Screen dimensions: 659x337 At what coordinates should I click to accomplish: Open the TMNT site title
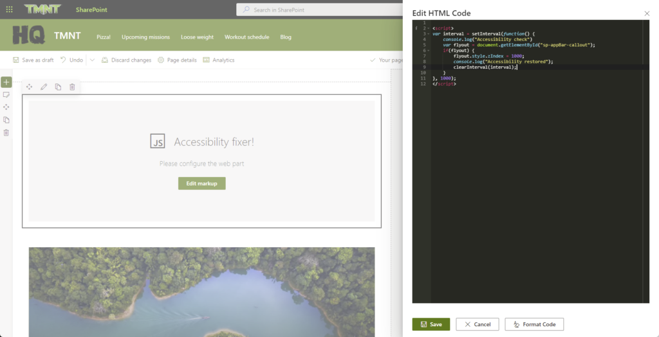click(67, 36)
